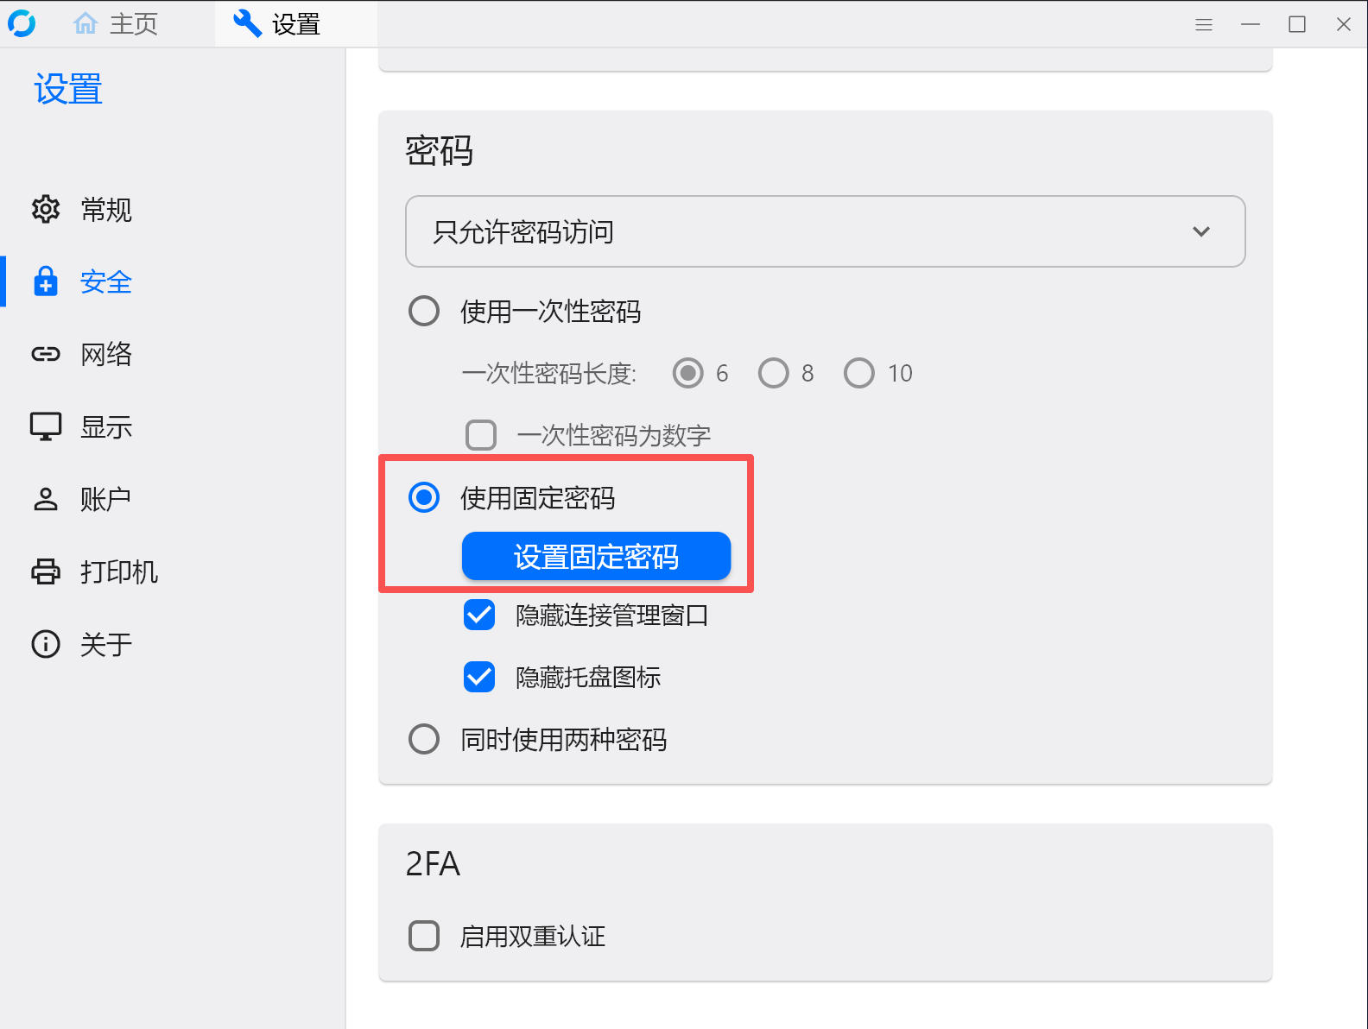Open 打印机 settings with the printer icon
The width and height of the screenshot is (1368, 1029).
(45, 571)
